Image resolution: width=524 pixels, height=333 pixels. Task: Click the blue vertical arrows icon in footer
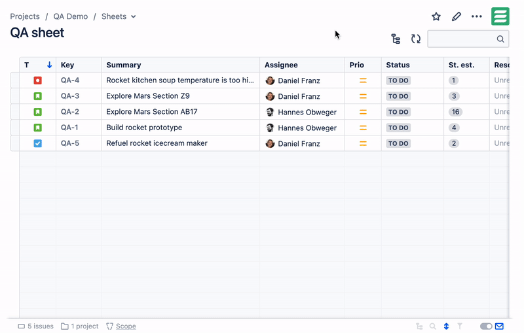coord(446,326)
